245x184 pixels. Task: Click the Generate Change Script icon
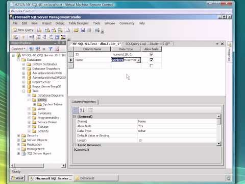click(x=15, y=37)
